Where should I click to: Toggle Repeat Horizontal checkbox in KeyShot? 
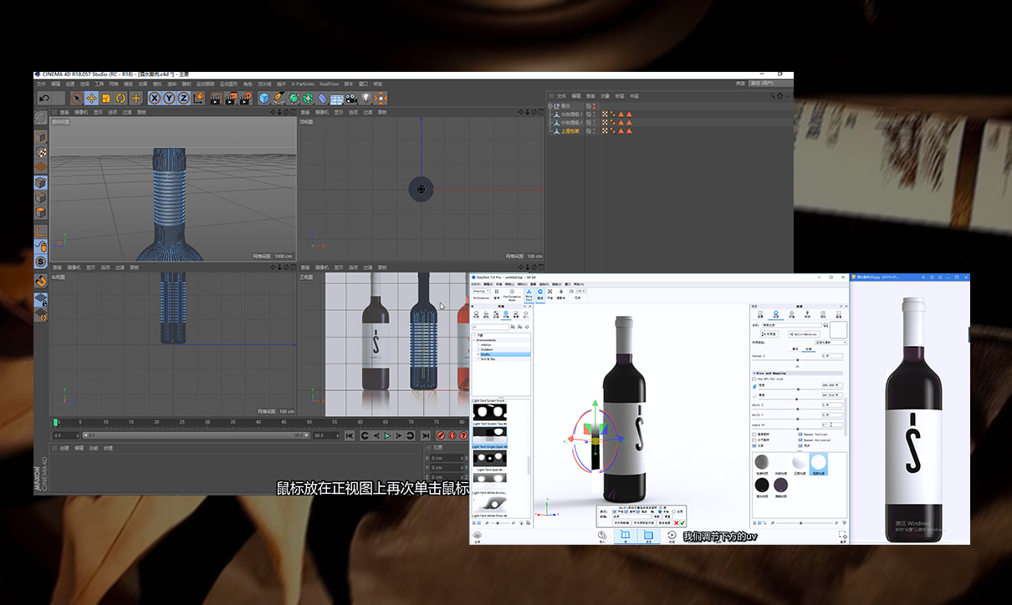[800, 440]
